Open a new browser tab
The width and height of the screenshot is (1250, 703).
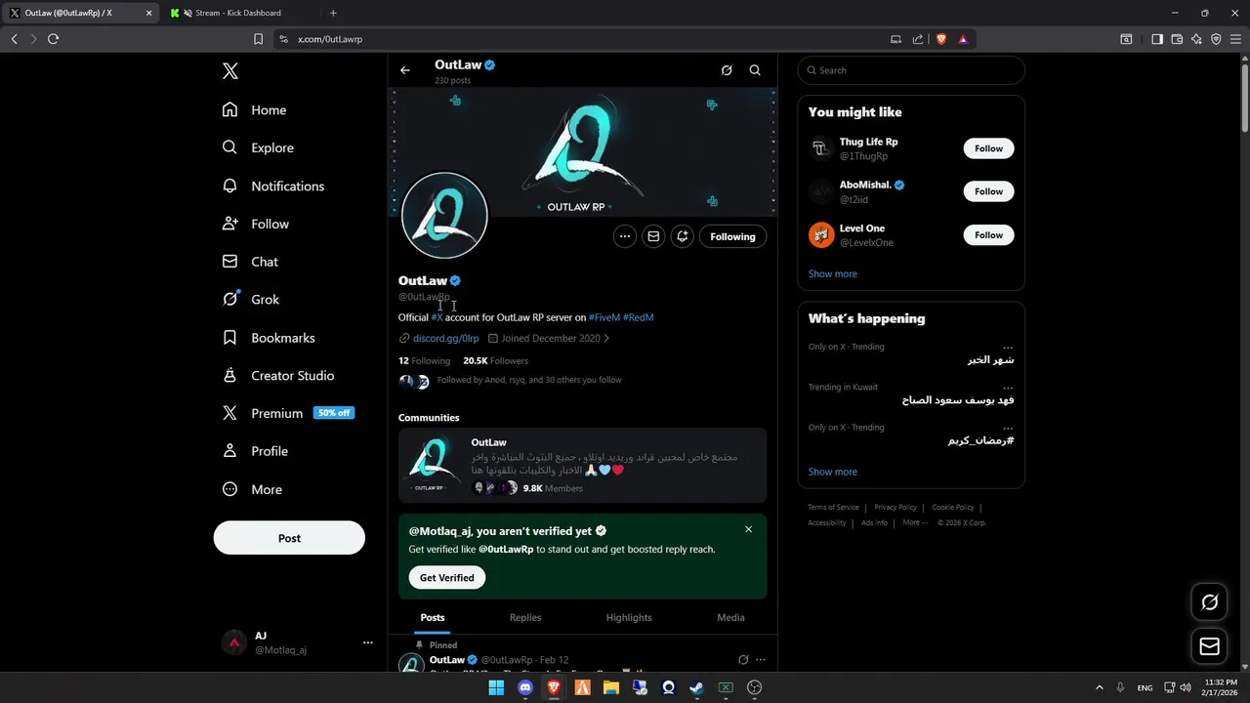tap(333, 13)
